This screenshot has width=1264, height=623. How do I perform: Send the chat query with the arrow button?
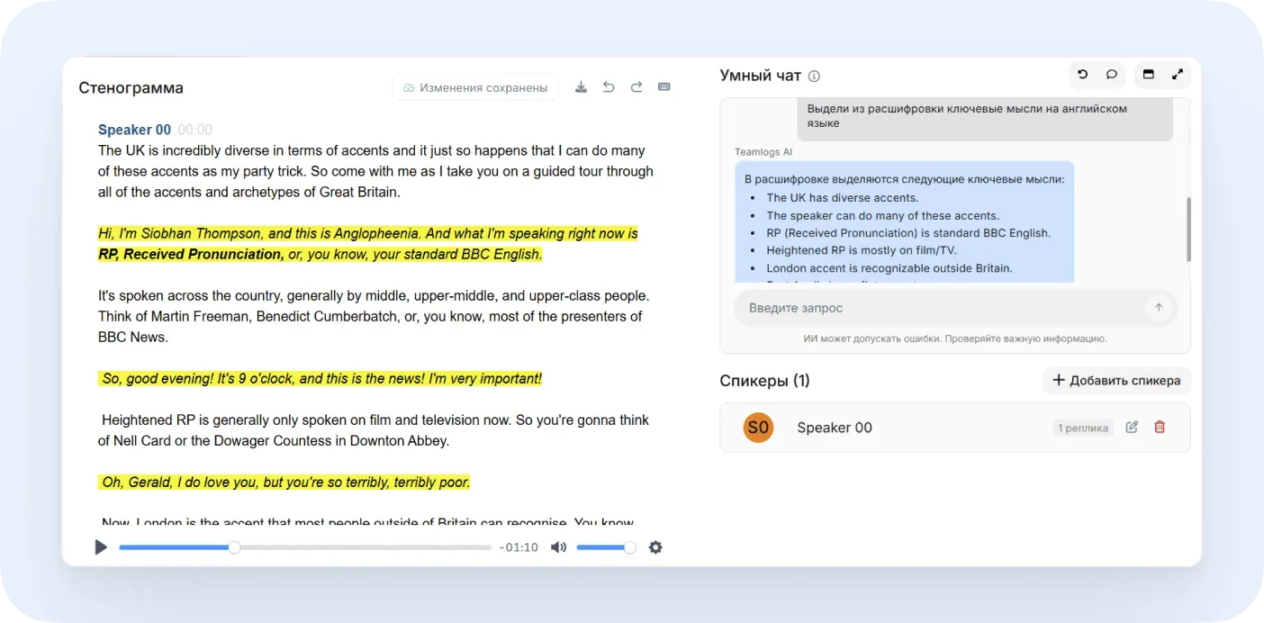pos(1159,308)
